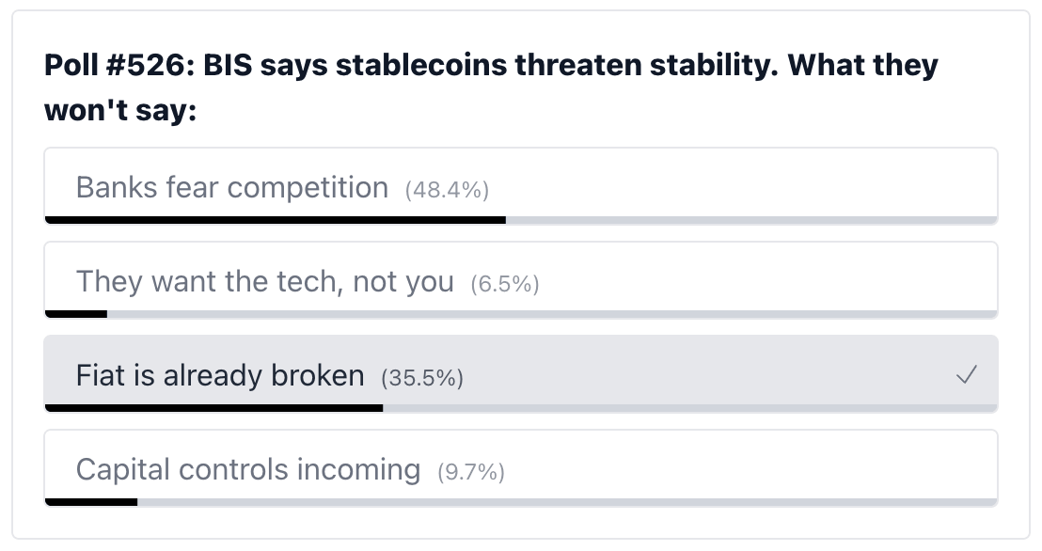1042x551 pixels.
Task: Click the short black bar under 'They want the tech'
Action: coord(76,314)
